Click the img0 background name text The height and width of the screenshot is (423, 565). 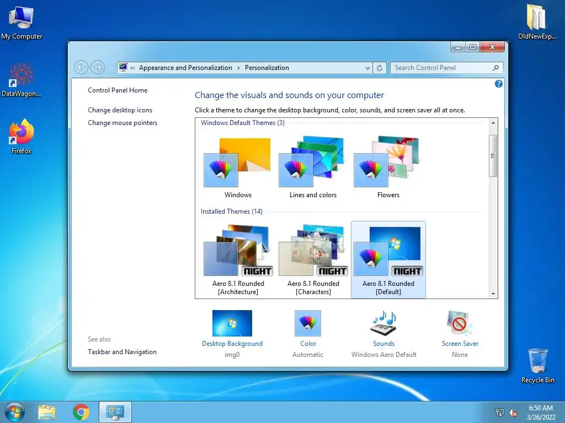pyautogui.click(x=232, y=355)
